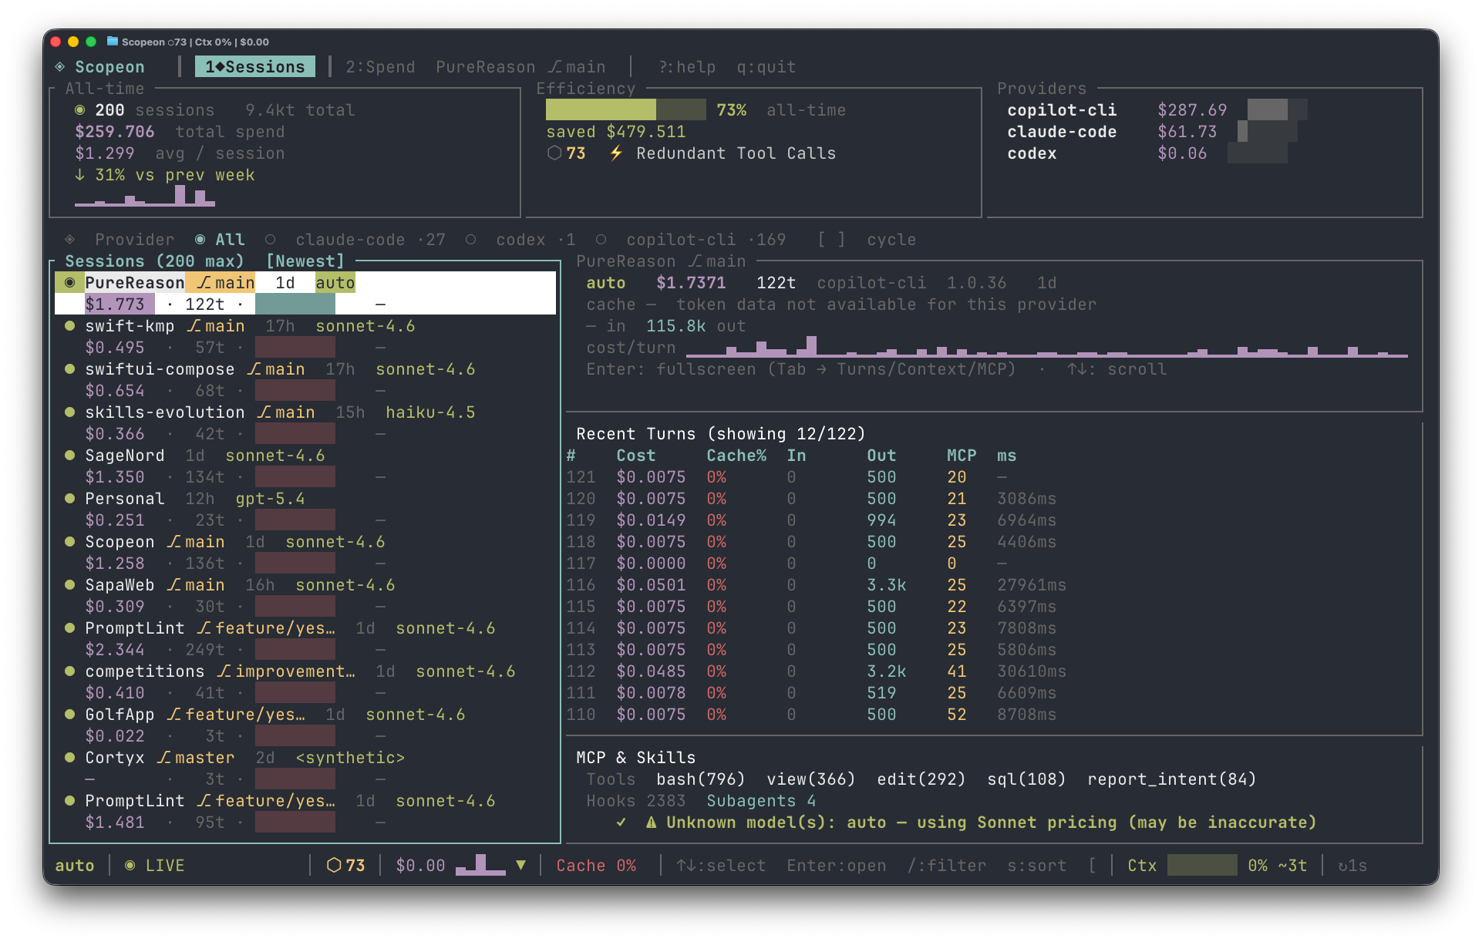Click the status dot of Cortyx session
The height and width of the screenshot is (942, 1482).
click(70, 758)
